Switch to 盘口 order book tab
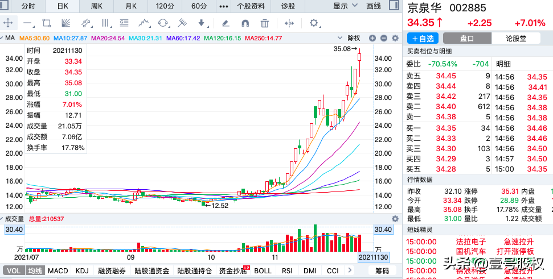 467,38
